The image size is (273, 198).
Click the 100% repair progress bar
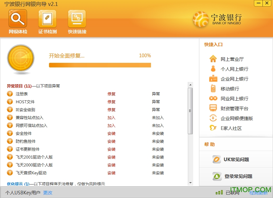coord(100,65)
